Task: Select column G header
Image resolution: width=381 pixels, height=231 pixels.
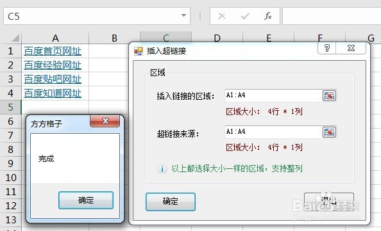Action: (371, 38)
